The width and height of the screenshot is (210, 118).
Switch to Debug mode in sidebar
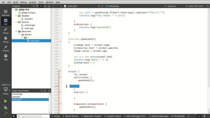click(x=6, y=39)
